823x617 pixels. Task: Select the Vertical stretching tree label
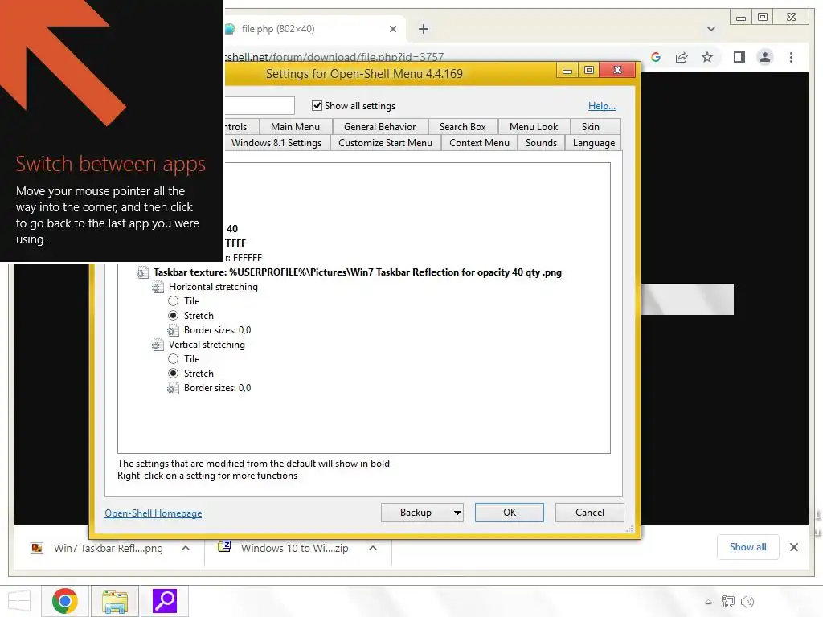(x=207, y=345)
